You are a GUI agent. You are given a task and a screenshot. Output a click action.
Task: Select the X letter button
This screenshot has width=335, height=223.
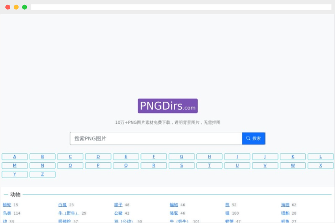point(321,166)
